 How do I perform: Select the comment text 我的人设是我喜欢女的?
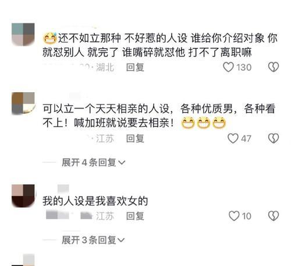(x=95, y=201)
